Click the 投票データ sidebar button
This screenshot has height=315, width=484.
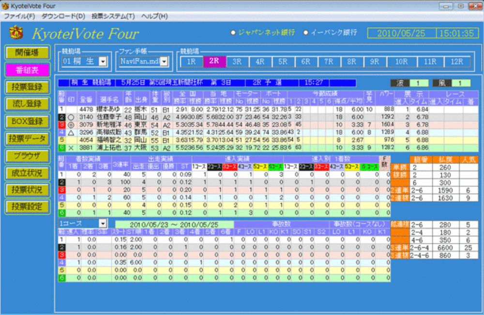tap(27, 139)
